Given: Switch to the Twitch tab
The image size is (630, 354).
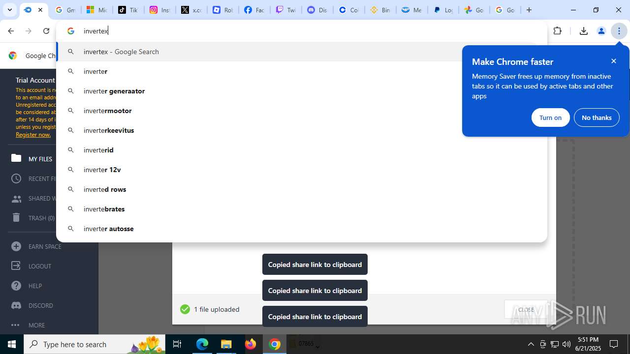Looking at the screenshot, I should [x=285, y=10].
